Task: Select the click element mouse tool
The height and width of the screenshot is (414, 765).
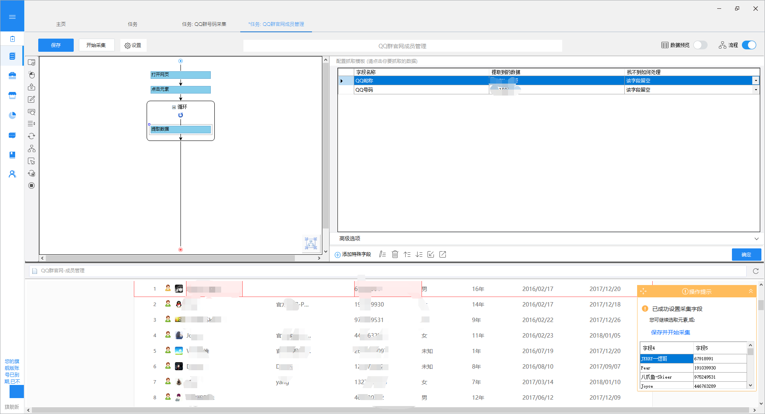Action: pos(31,75)
